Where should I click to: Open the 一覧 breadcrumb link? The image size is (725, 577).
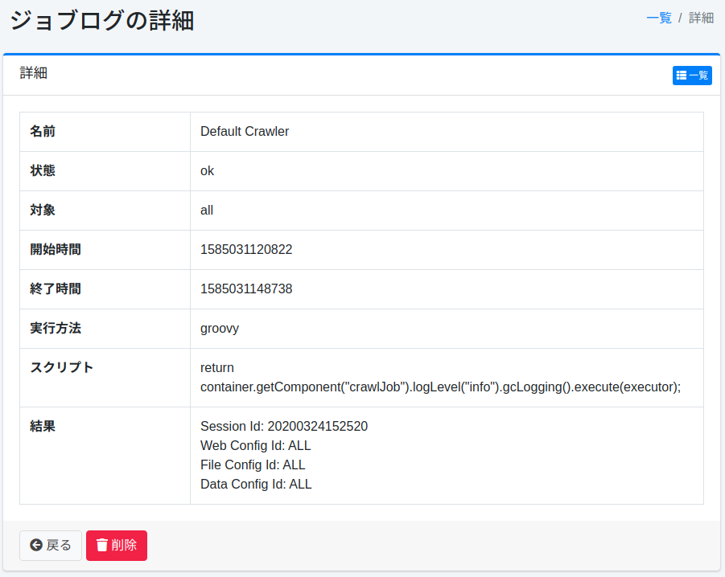coord(659,18)
